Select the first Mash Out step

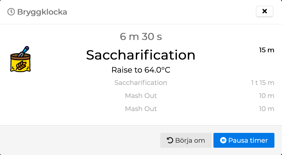(141, 96)
